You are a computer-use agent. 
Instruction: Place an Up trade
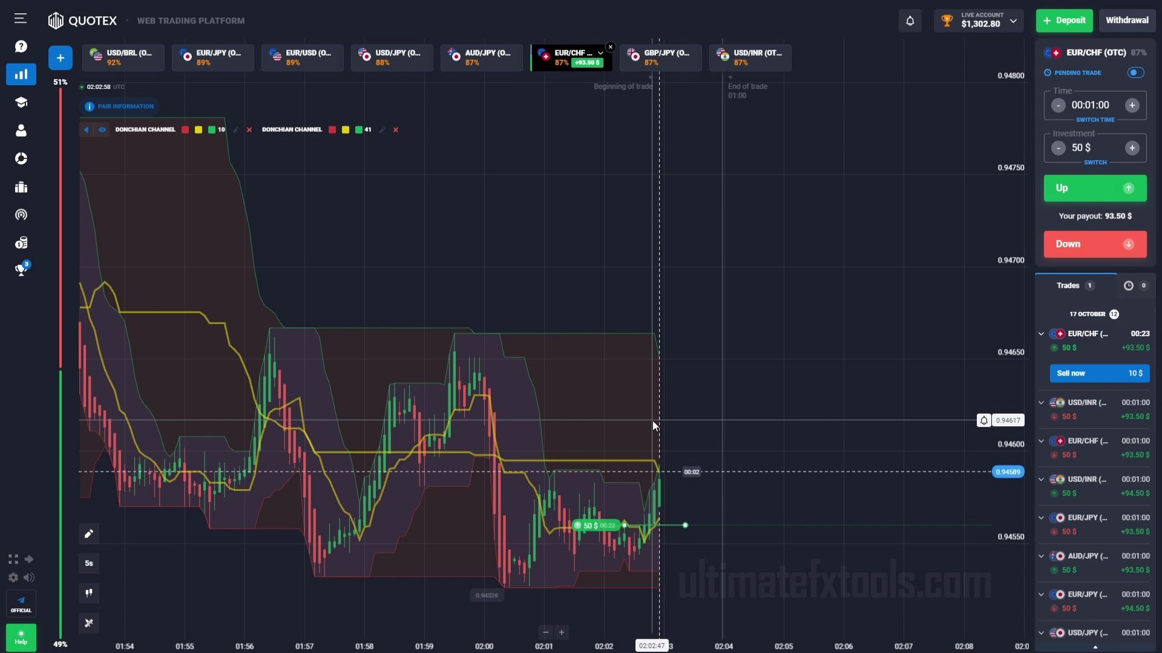tap(1095, 189)
